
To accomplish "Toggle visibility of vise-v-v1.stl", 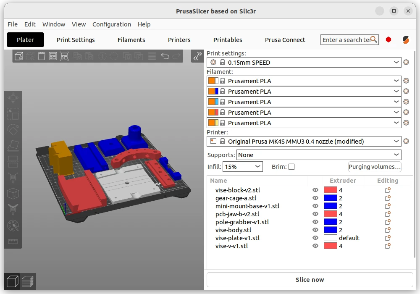I will [315, 246].
